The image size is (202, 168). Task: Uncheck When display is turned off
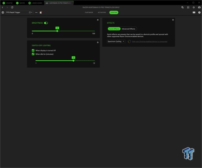33,50
